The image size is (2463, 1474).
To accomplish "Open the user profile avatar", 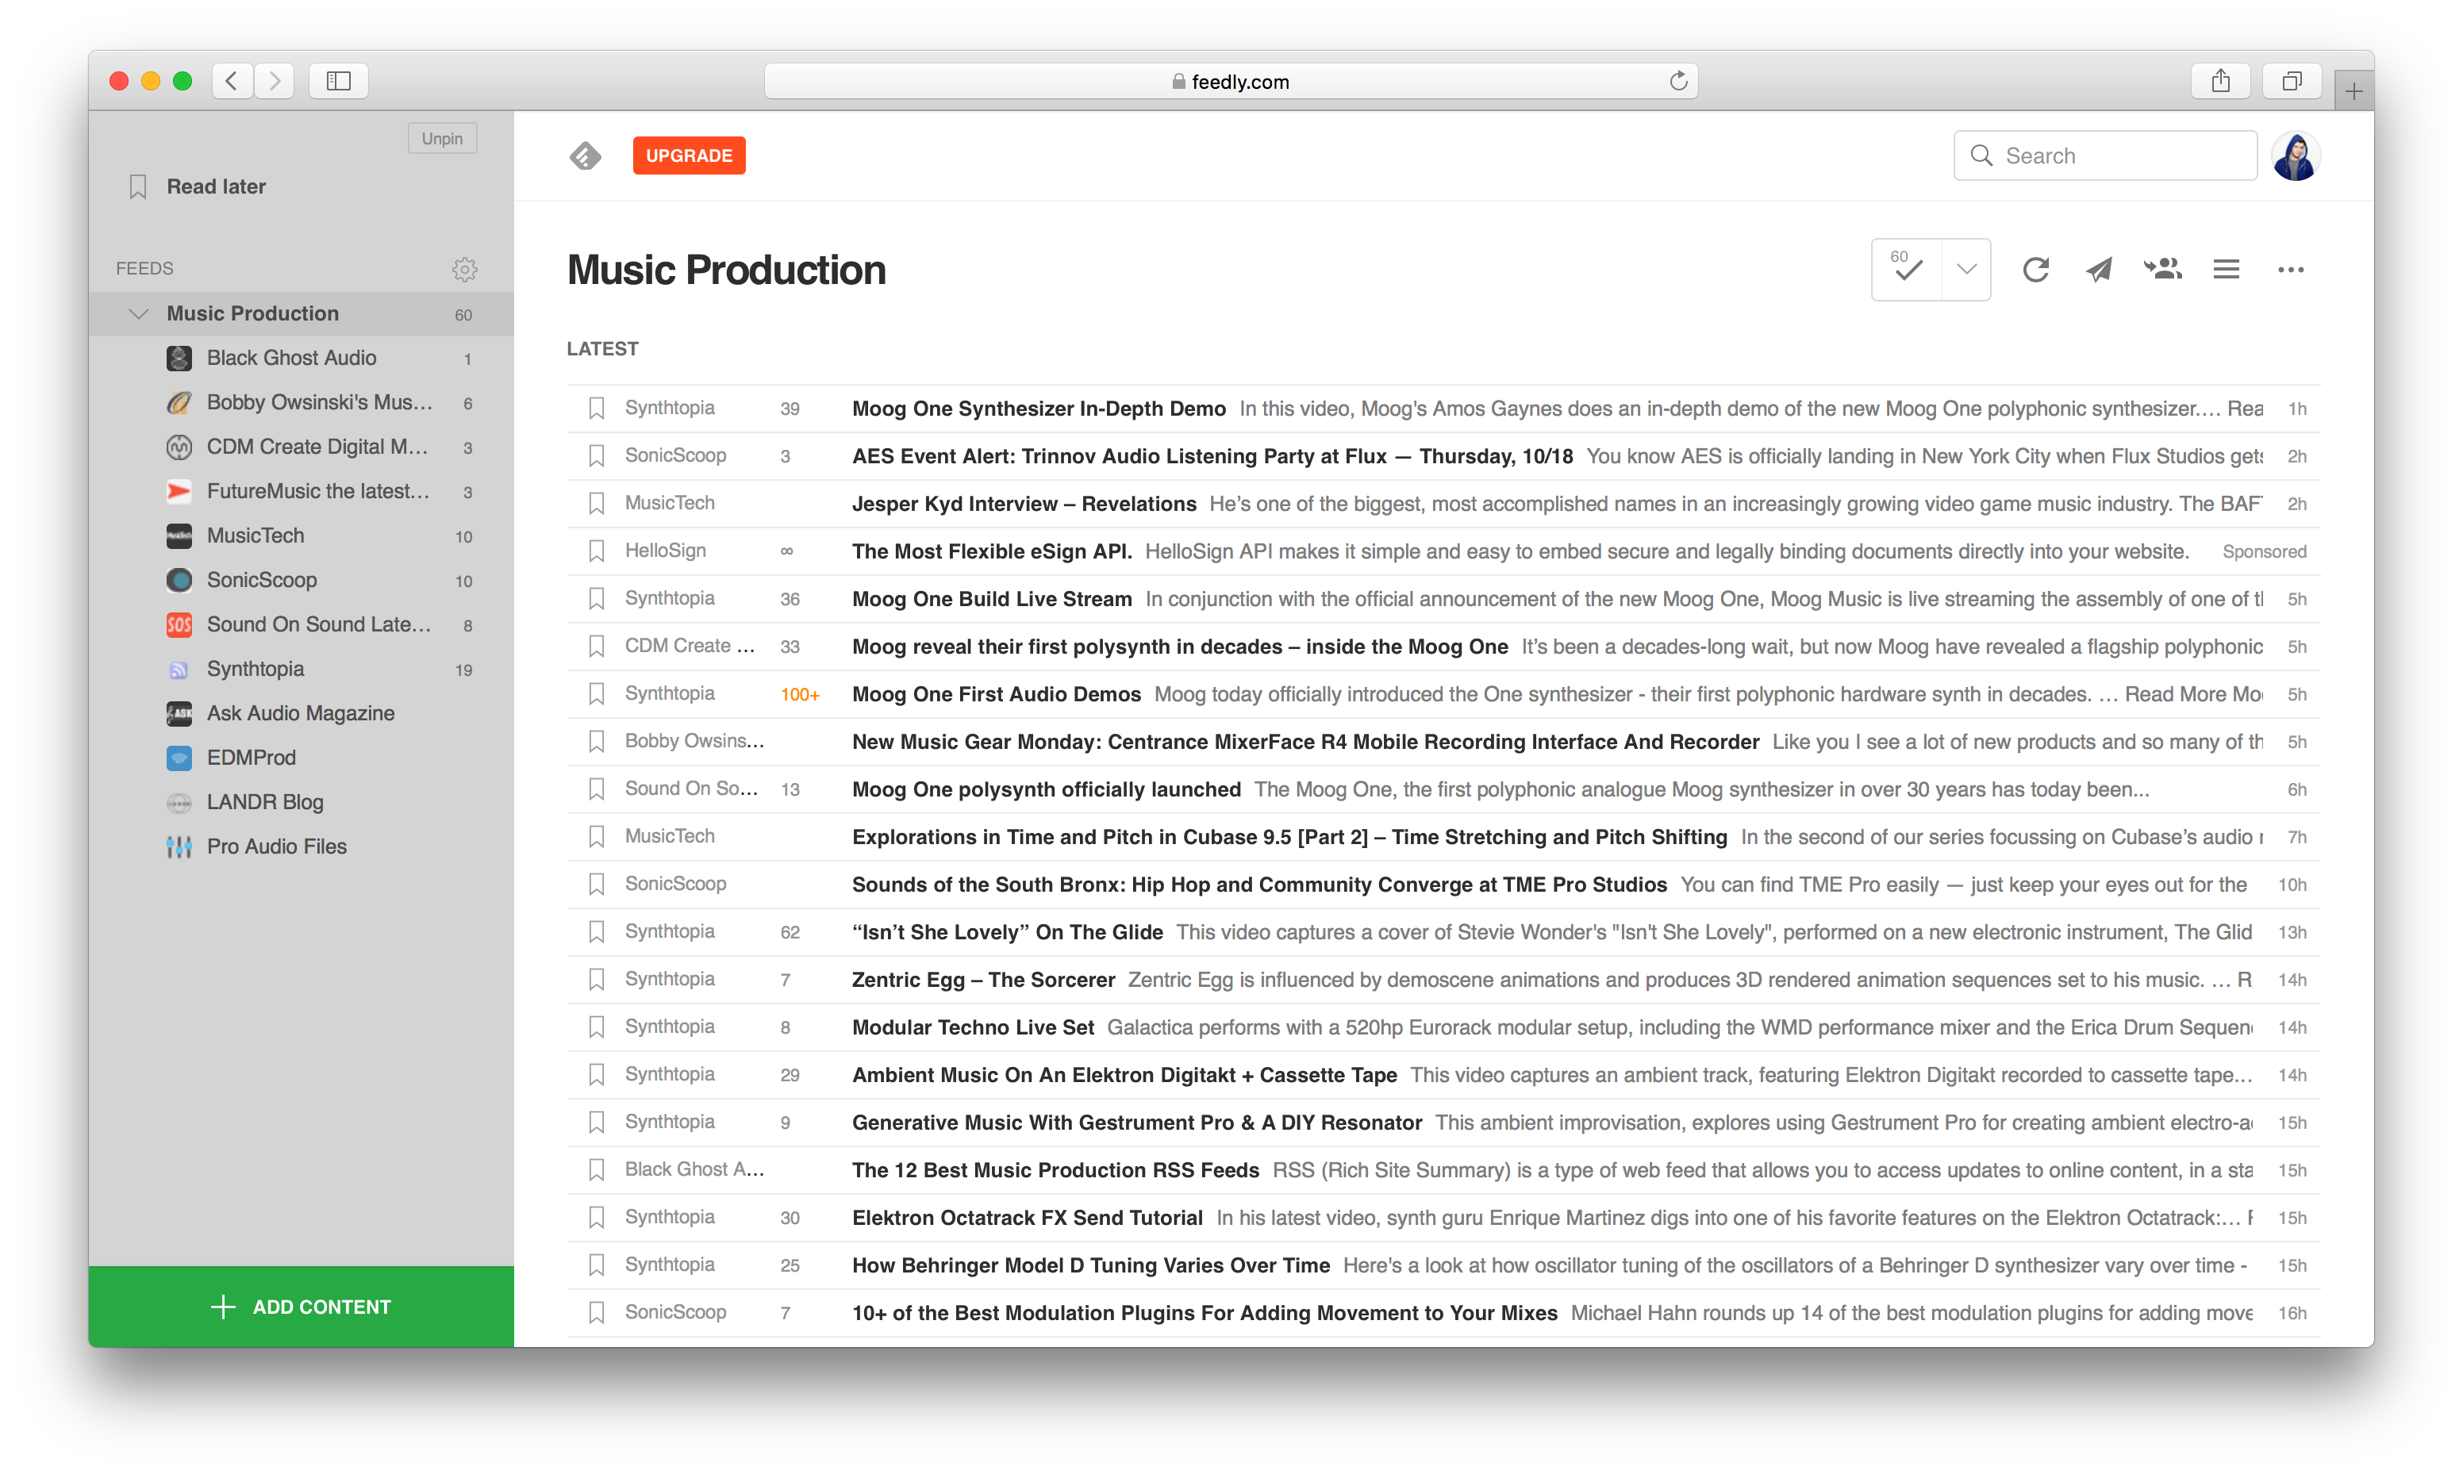I will click(2295, 156).
